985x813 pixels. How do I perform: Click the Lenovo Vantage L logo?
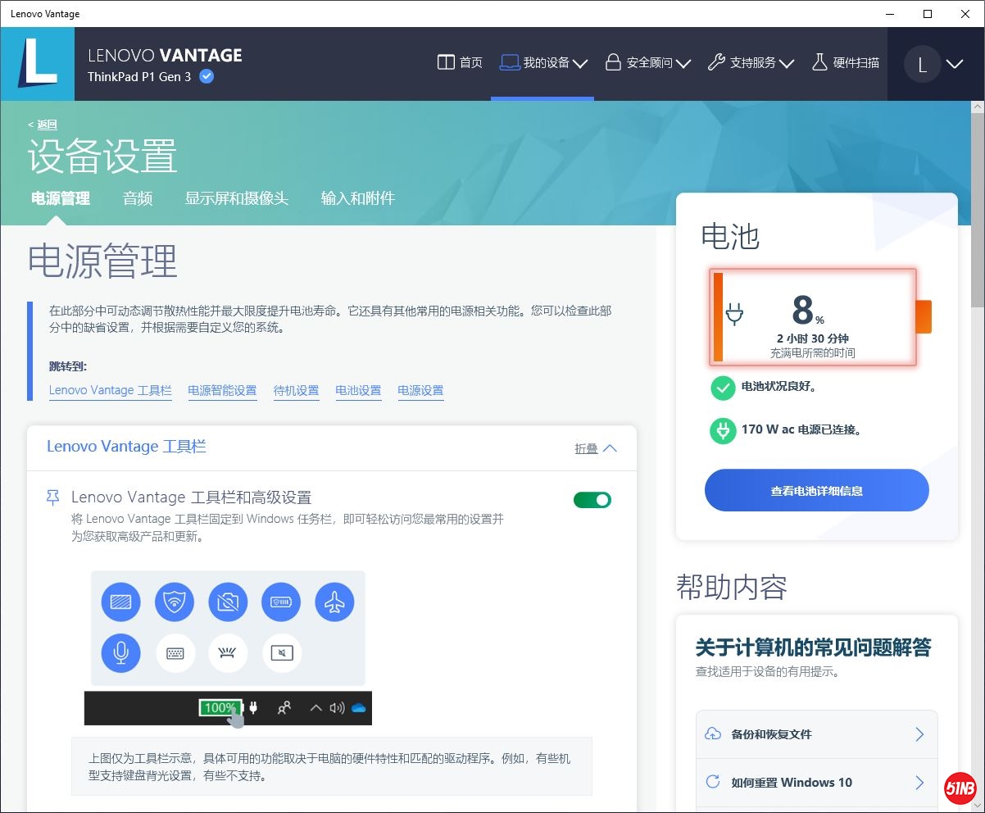[x=37, y=64]
